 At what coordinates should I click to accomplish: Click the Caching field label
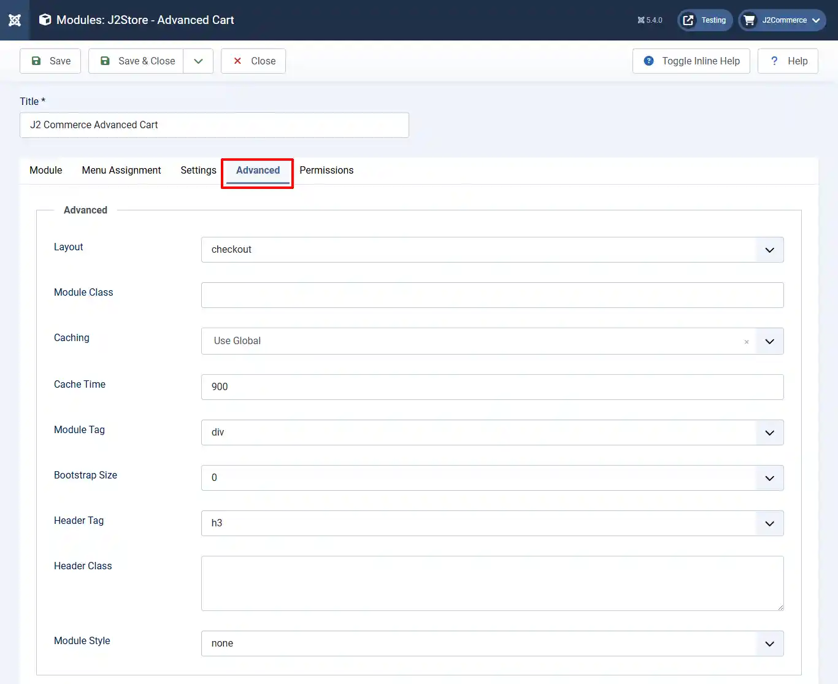coord(71,337)
